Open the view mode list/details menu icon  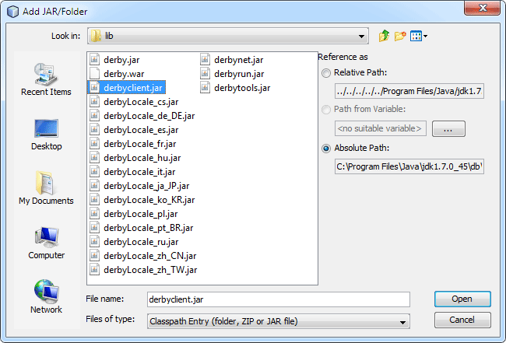(418, 36)
